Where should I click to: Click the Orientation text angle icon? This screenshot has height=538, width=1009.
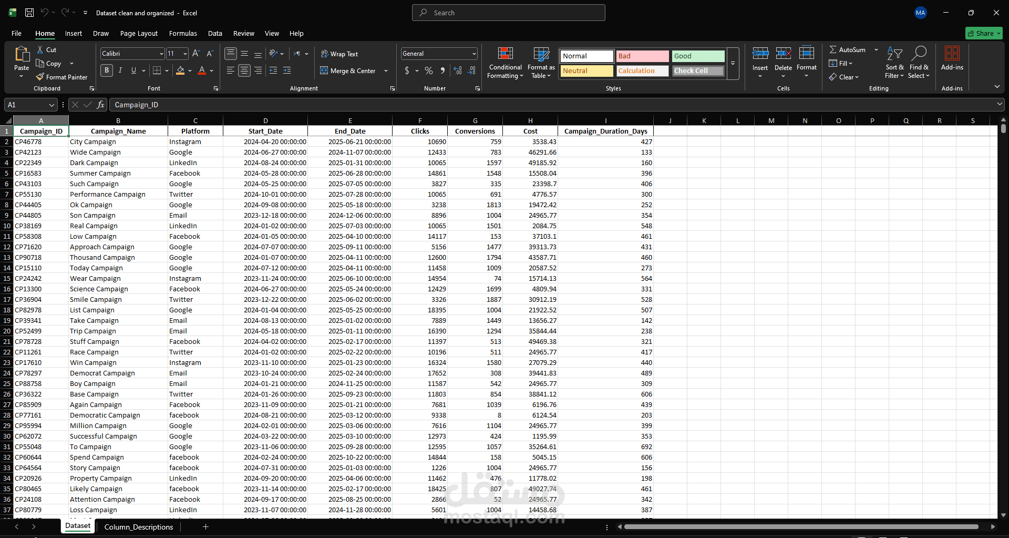pos(273,54)
